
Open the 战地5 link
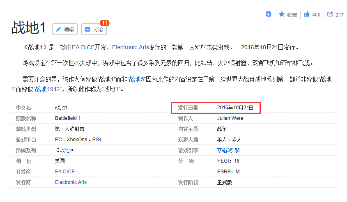coord(136,79)
